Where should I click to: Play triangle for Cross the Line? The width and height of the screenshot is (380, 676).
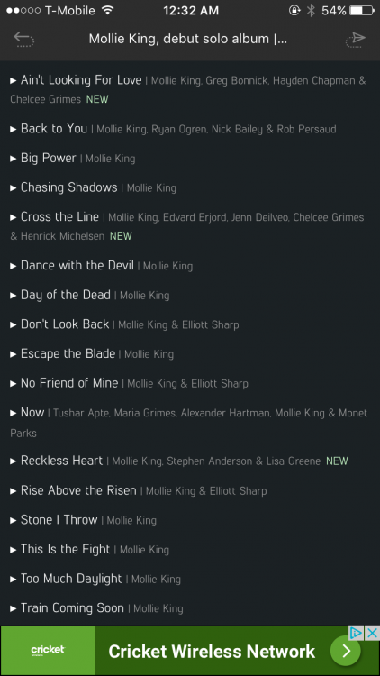[14, 217]
